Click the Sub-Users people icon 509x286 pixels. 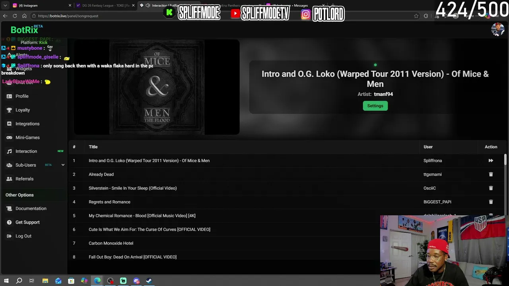click(x=9, y=165)
